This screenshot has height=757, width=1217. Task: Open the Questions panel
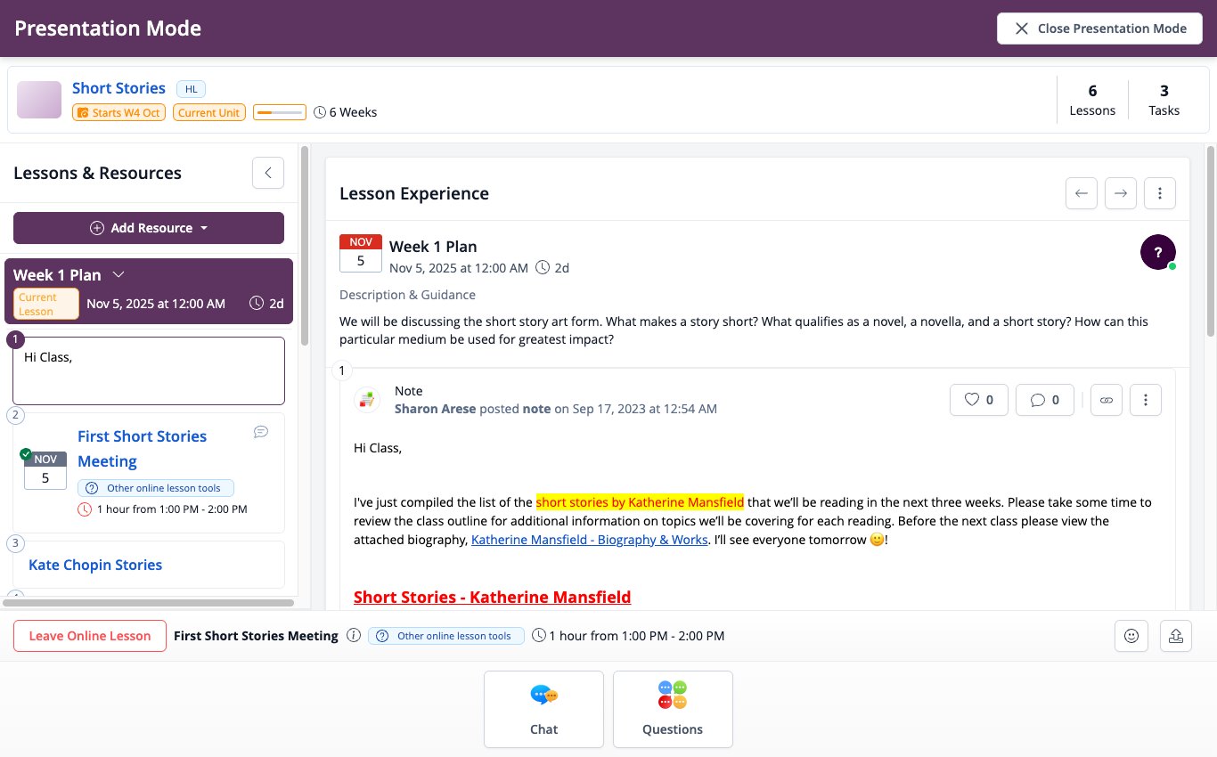(673, 709)
